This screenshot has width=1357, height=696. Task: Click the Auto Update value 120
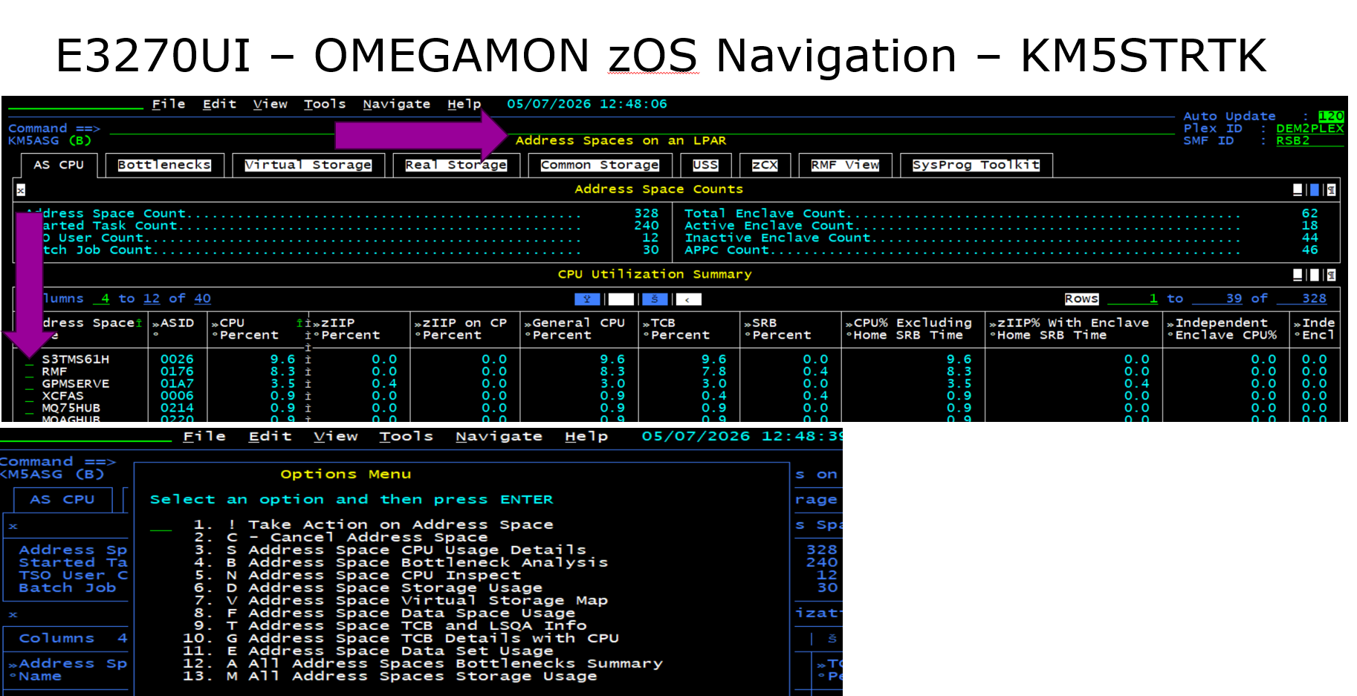(x=1331, y=116)
